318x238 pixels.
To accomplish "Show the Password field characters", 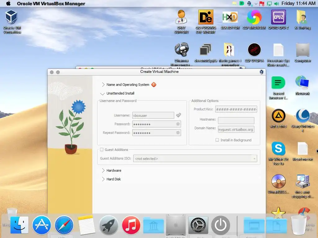I will pyautogui.click(x=178, y=124).
